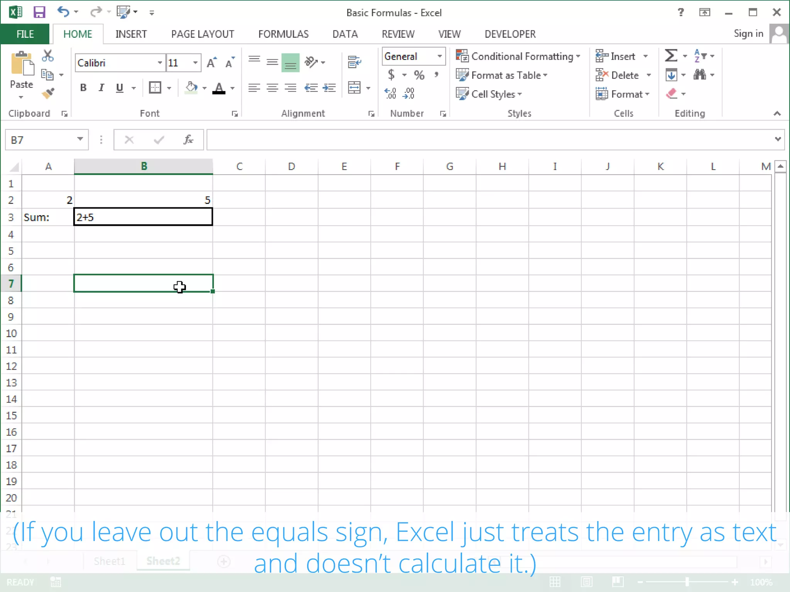Image resolution: width=790 pixels, height=592 pixels.
Task: Click the Increase Font Size icon
Action: (x=211, y=63)
